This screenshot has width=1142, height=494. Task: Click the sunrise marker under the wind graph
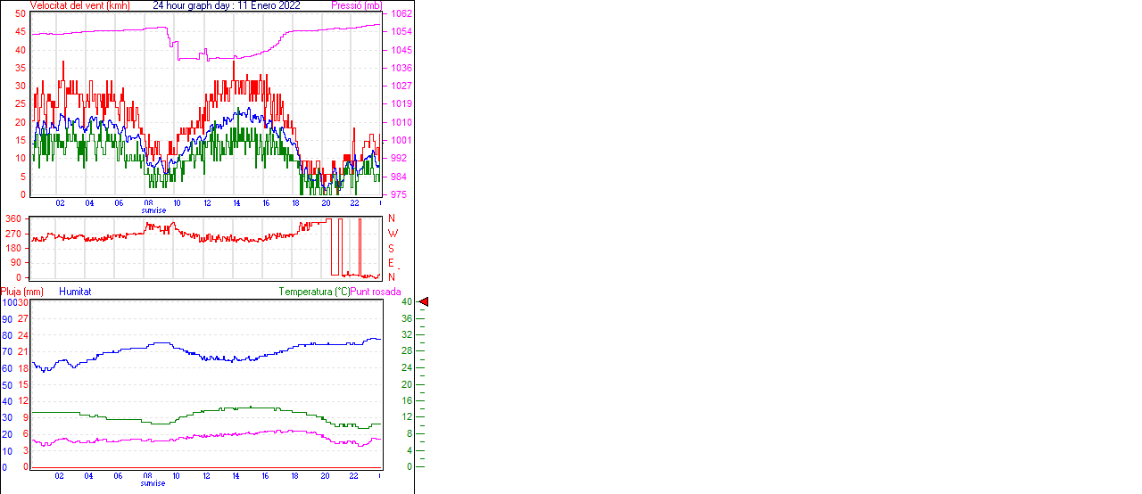pyautogui.click(x=153, y=210)
